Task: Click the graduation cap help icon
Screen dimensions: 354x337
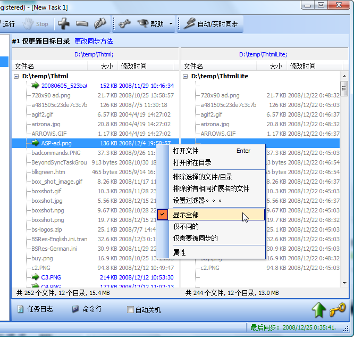Action: coord(142,23)
